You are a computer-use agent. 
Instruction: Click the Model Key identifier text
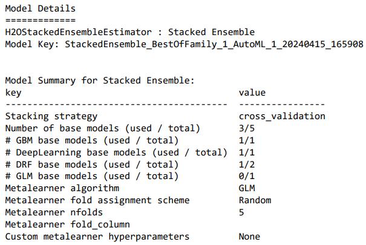pos(214,44)
